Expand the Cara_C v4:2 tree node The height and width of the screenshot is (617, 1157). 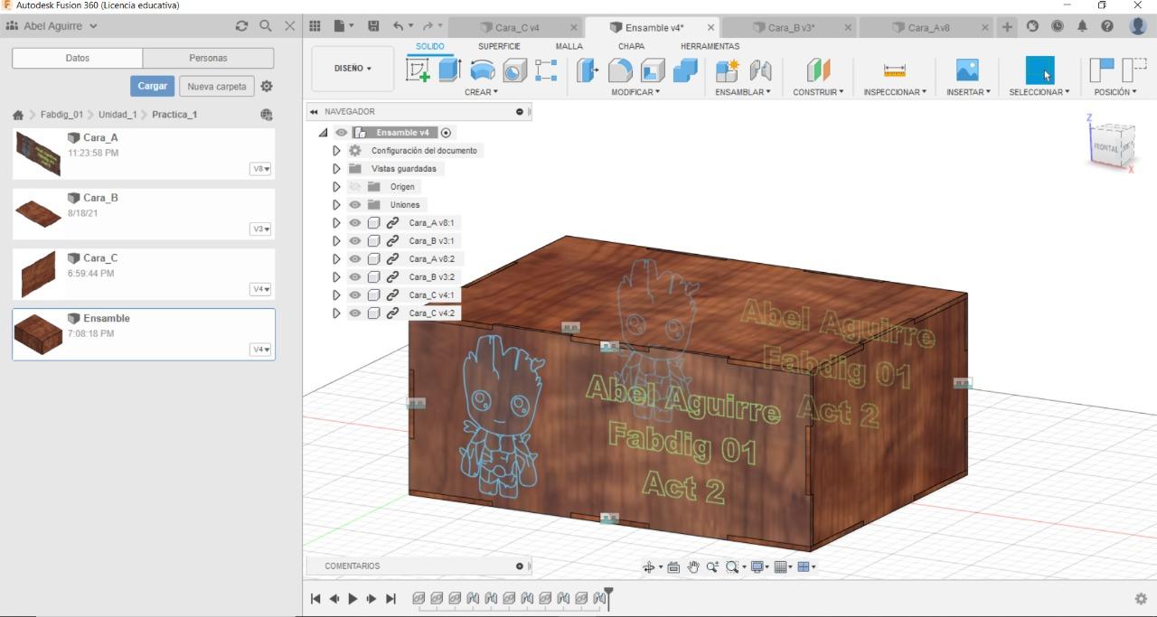[336, 313]
